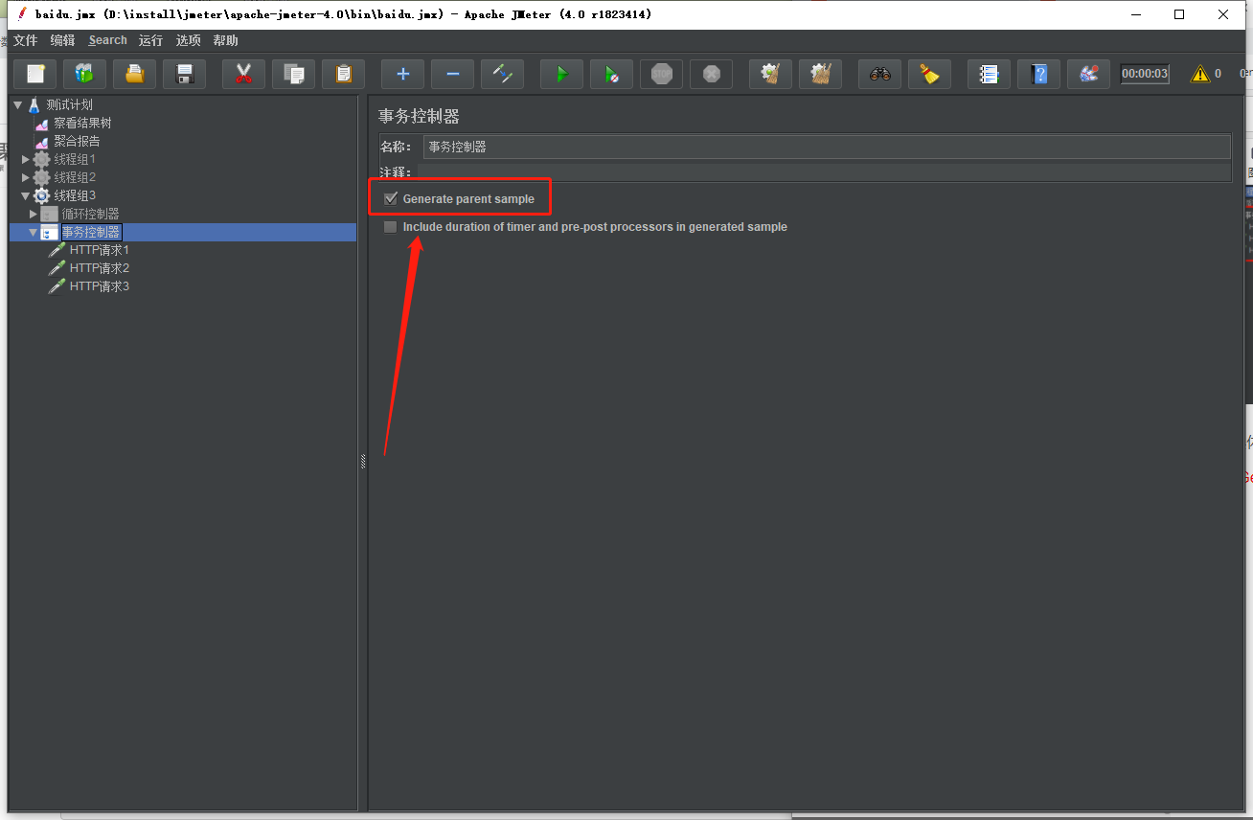1253x820 pixels.
Task: Click the 注释 comment input field
Action: pos(824,172)
